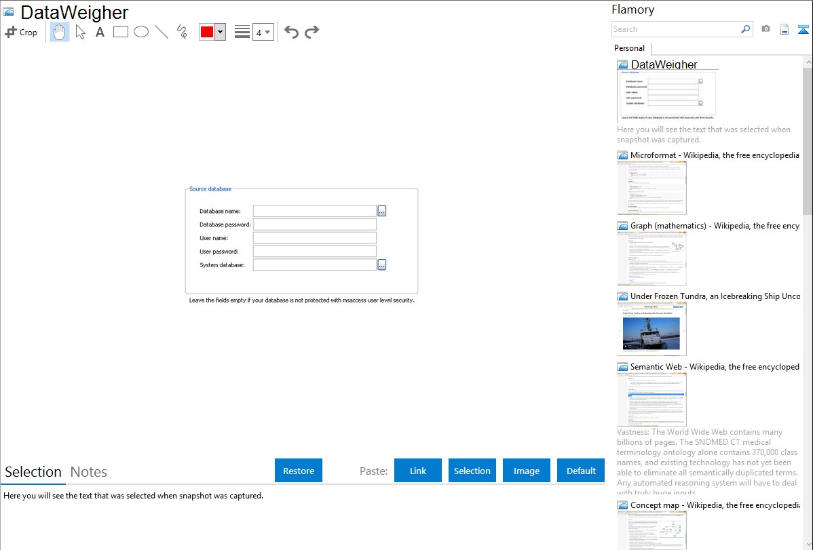This screenshot has height=550, width=813.
Task: Choose the arrow pointer tool
Action: (x=80, y=32)
